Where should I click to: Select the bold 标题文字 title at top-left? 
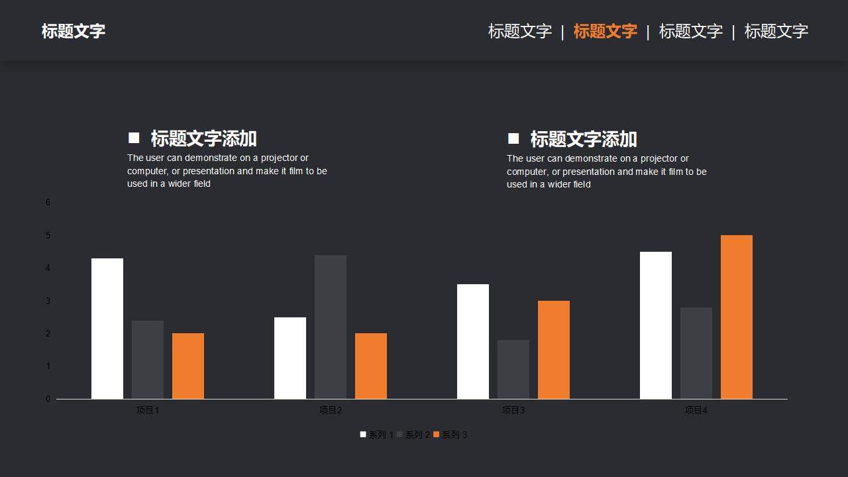click(74, 31)
